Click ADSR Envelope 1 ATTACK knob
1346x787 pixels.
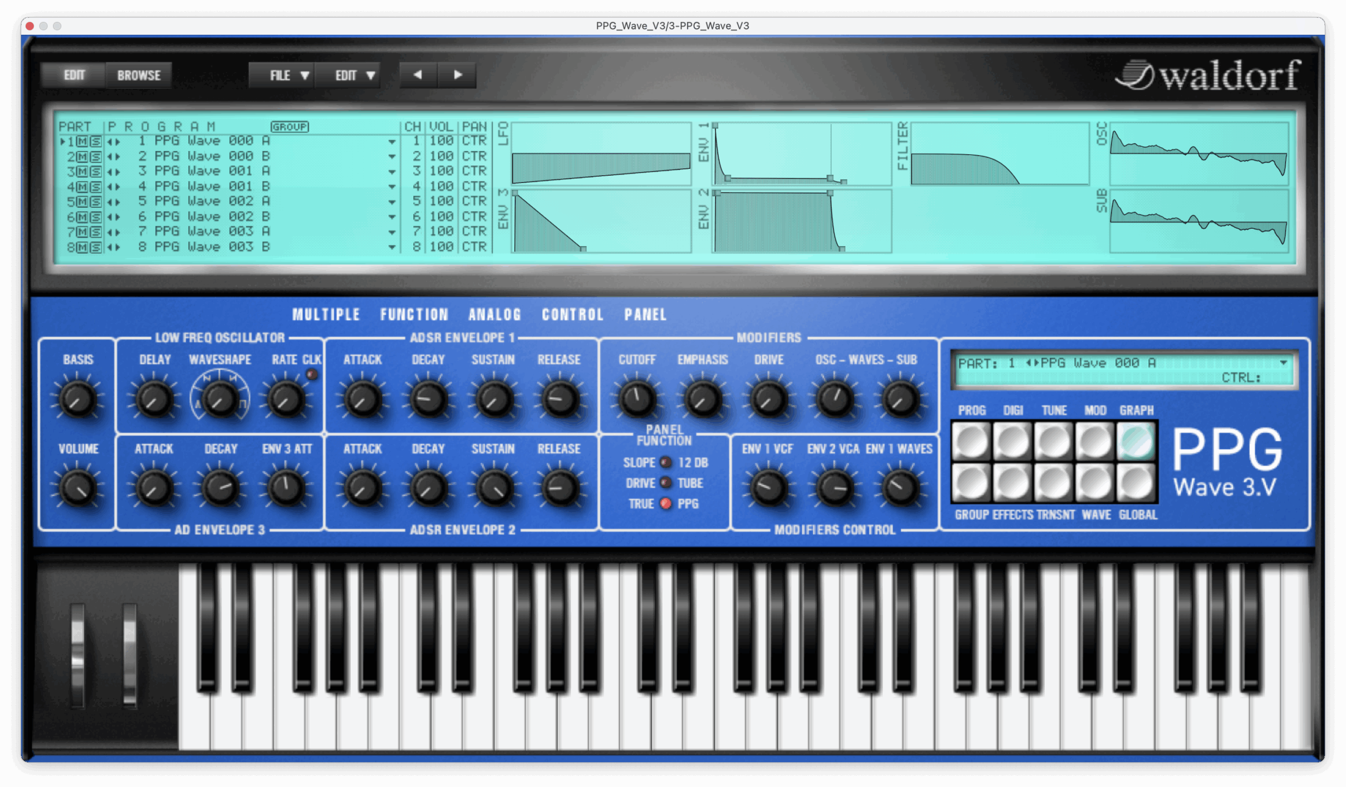click(363, 399)
